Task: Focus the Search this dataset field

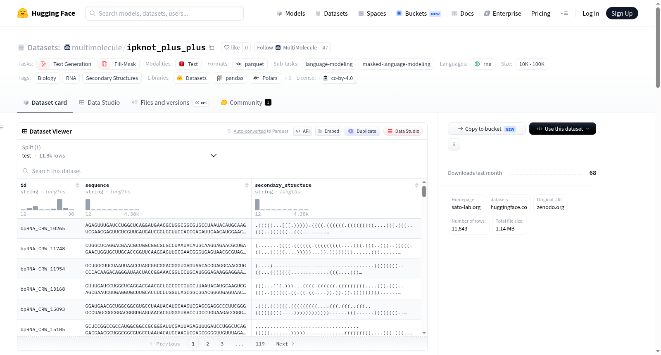Action: click(222, 171)
